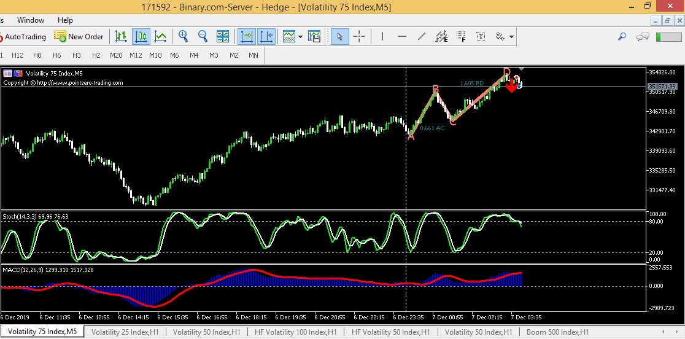
Task: Switch timeframe to H12
Action: [x=18, y=55]
